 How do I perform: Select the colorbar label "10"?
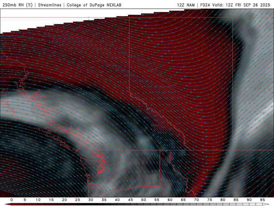click(x=38, y=200)
